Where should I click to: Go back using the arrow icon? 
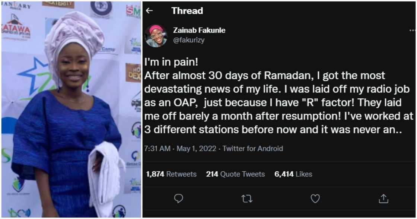click(149, 11)
